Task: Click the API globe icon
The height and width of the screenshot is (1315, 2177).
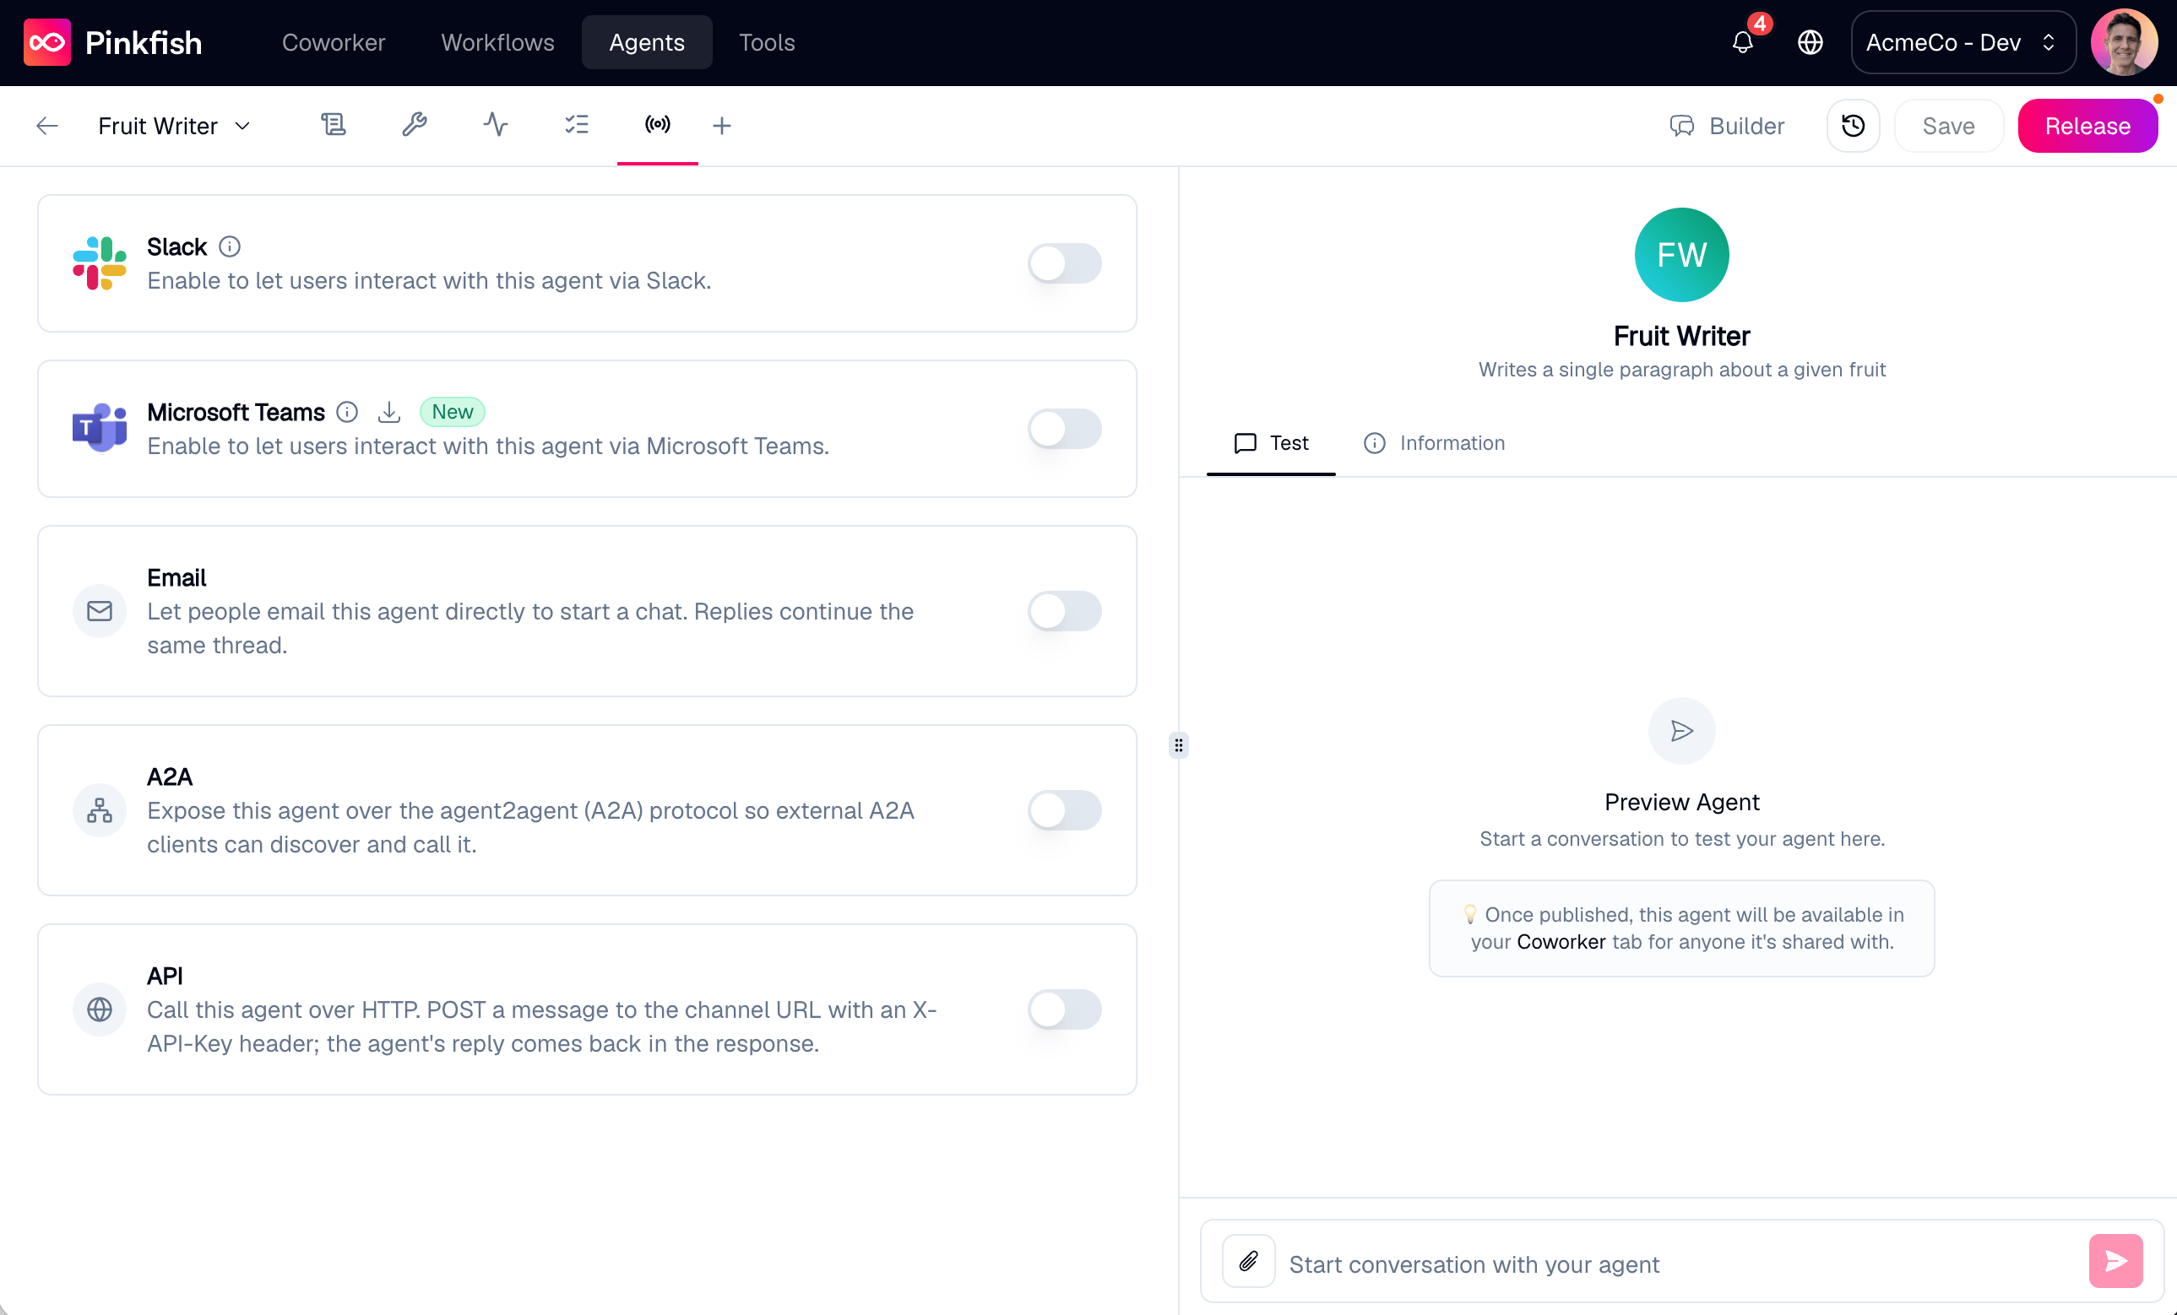Action: 100,1009
